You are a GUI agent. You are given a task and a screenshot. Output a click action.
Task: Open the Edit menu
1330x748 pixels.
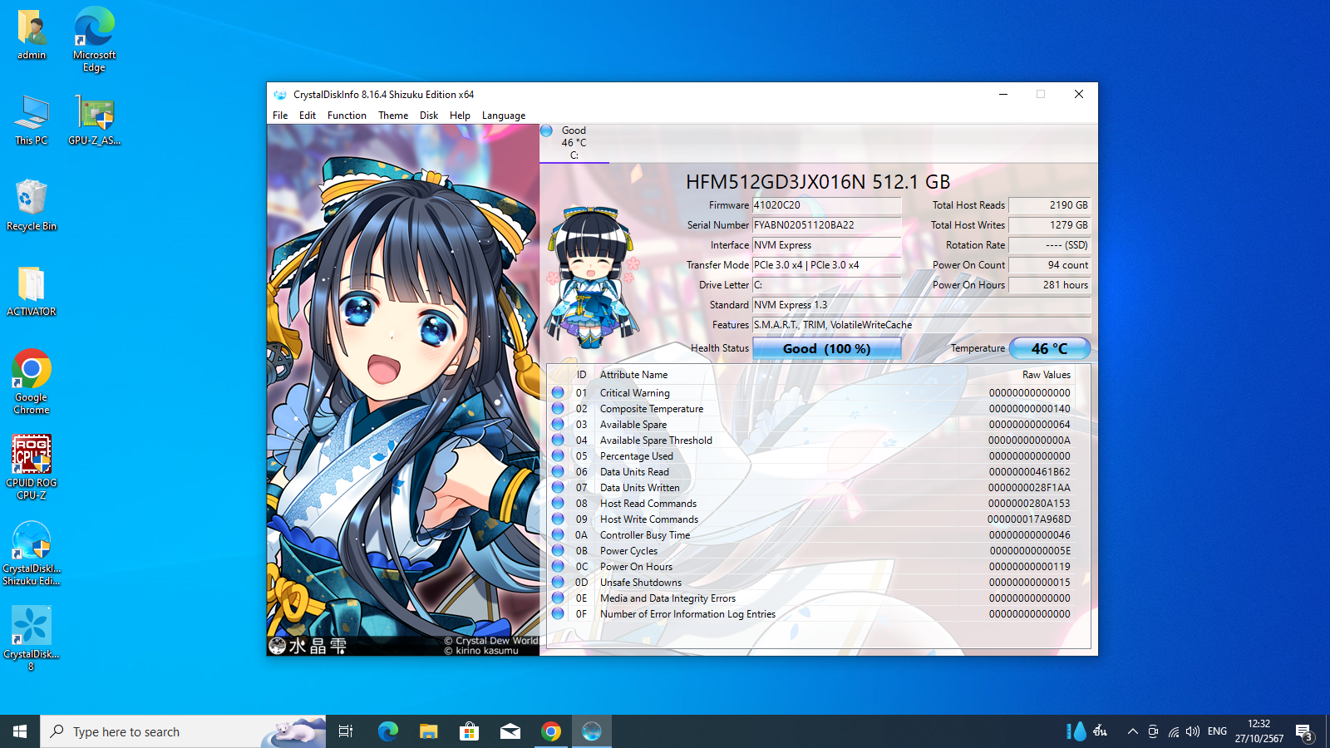point(308,116)
